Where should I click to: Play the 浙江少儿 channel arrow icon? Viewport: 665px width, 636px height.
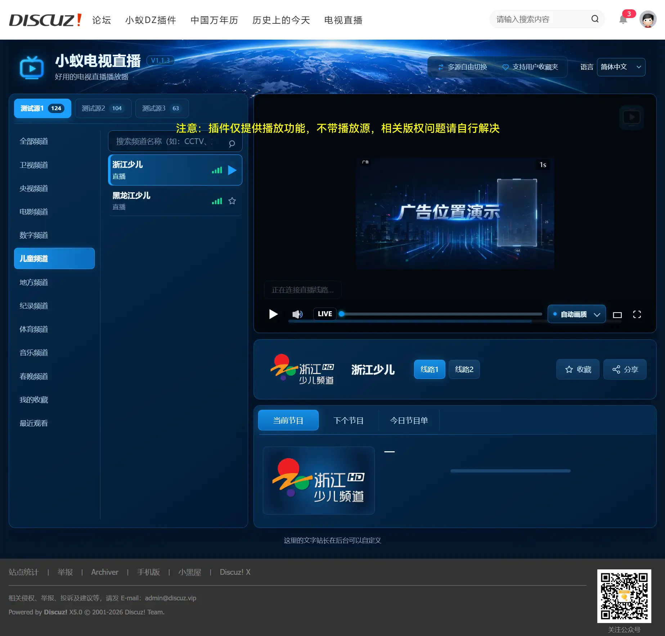(232, 170)
